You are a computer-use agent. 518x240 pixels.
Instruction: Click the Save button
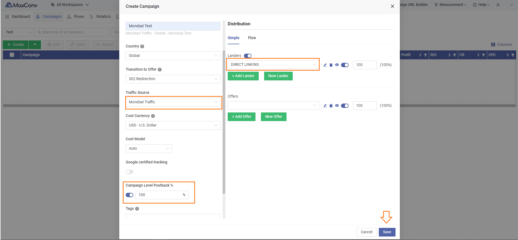point(387,232)
